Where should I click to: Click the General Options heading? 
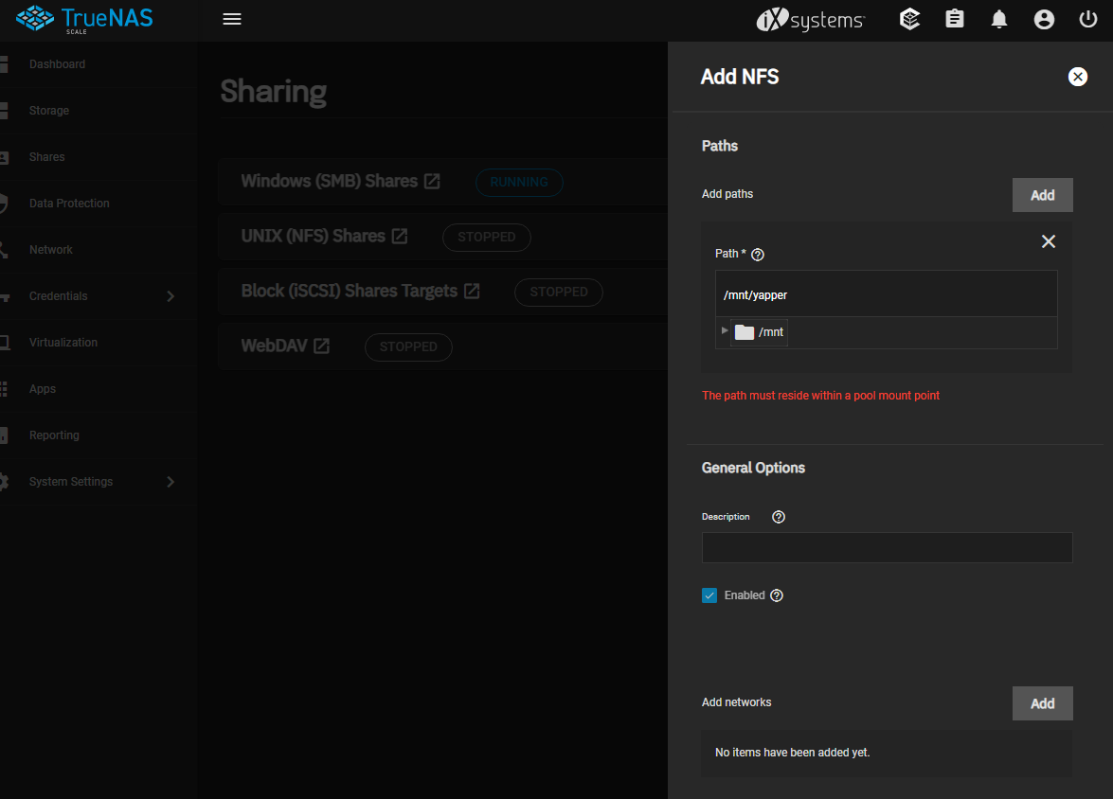point(753,468)
